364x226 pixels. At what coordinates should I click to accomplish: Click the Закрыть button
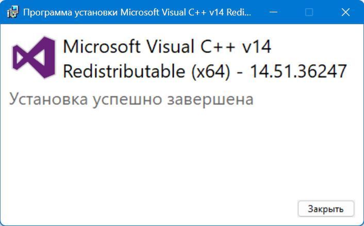(326, 209)
